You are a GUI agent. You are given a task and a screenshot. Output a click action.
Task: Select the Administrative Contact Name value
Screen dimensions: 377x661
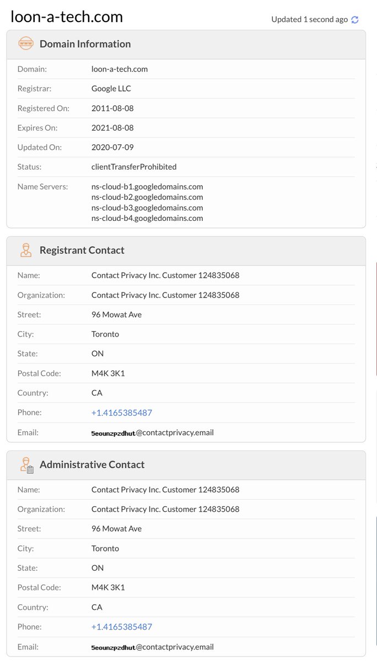tap(165, 490)
